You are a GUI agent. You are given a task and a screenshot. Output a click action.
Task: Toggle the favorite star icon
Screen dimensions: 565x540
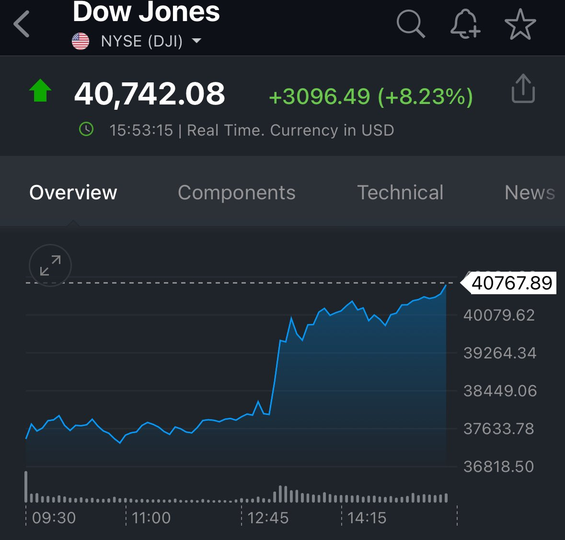520,24
